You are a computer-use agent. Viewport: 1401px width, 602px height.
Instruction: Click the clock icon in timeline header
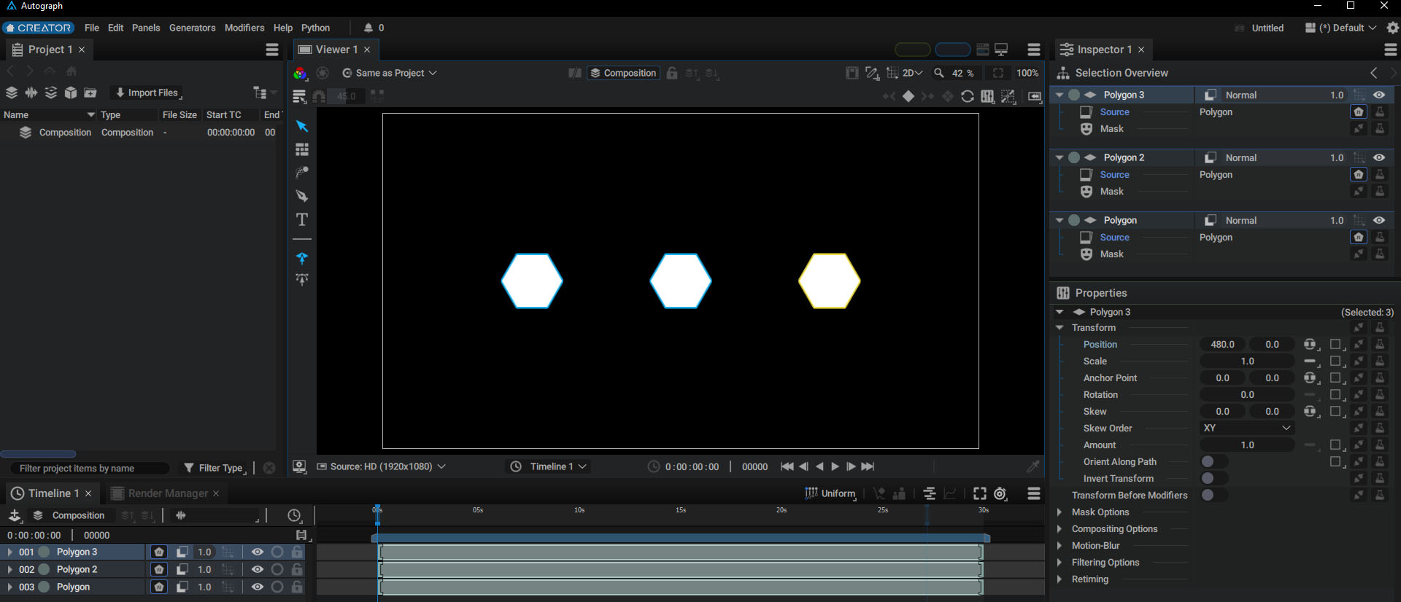(x=294, y=515)
